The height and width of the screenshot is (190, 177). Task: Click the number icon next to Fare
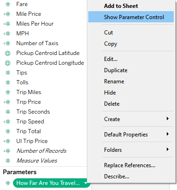pos(8,4)
